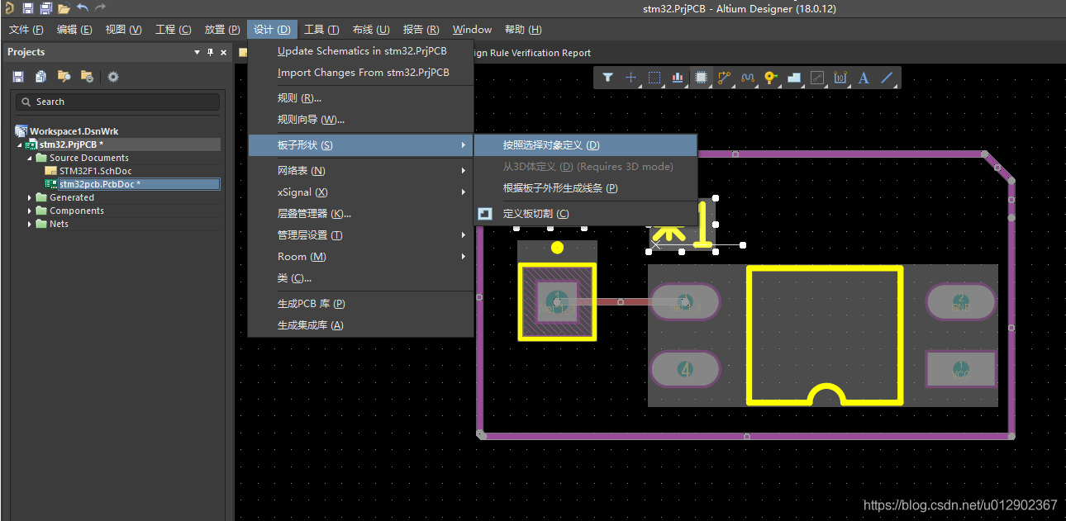The height and width of the screenshot is (521, 1066).
Task: Open Projects panel dropdown arrow
Action: (197, 52)
